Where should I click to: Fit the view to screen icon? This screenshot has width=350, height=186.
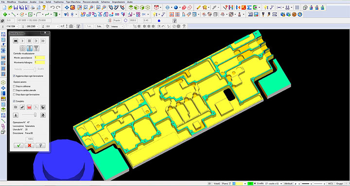point(67,7)
